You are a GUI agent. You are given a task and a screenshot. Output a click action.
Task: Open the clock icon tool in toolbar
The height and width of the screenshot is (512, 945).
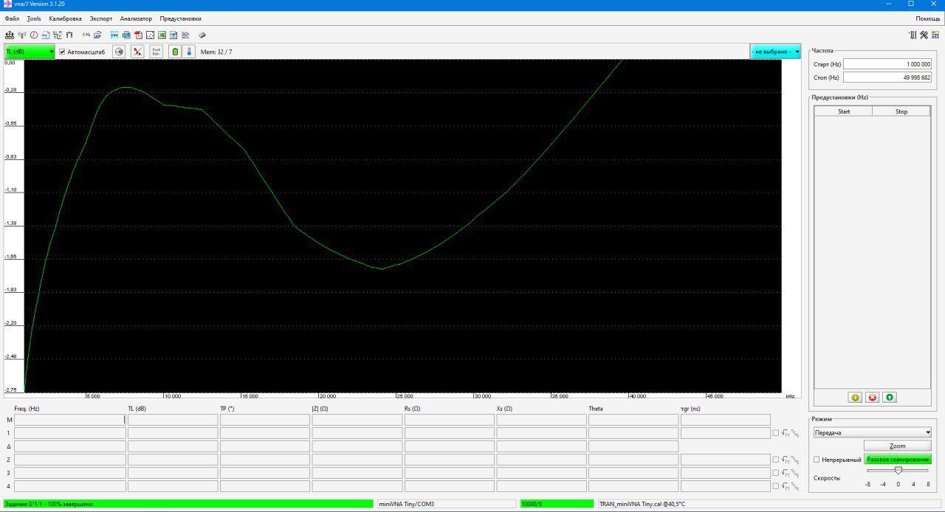(34, 35)
